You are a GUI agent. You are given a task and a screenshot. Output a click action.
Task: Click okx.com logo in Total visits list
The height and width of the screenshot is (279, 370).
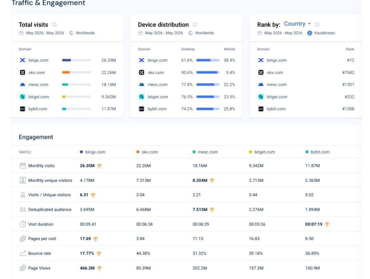pos(22,72)
